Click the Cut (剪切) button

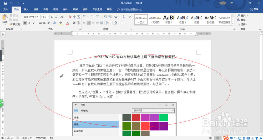pyautogui.click(x=14, y=16)
